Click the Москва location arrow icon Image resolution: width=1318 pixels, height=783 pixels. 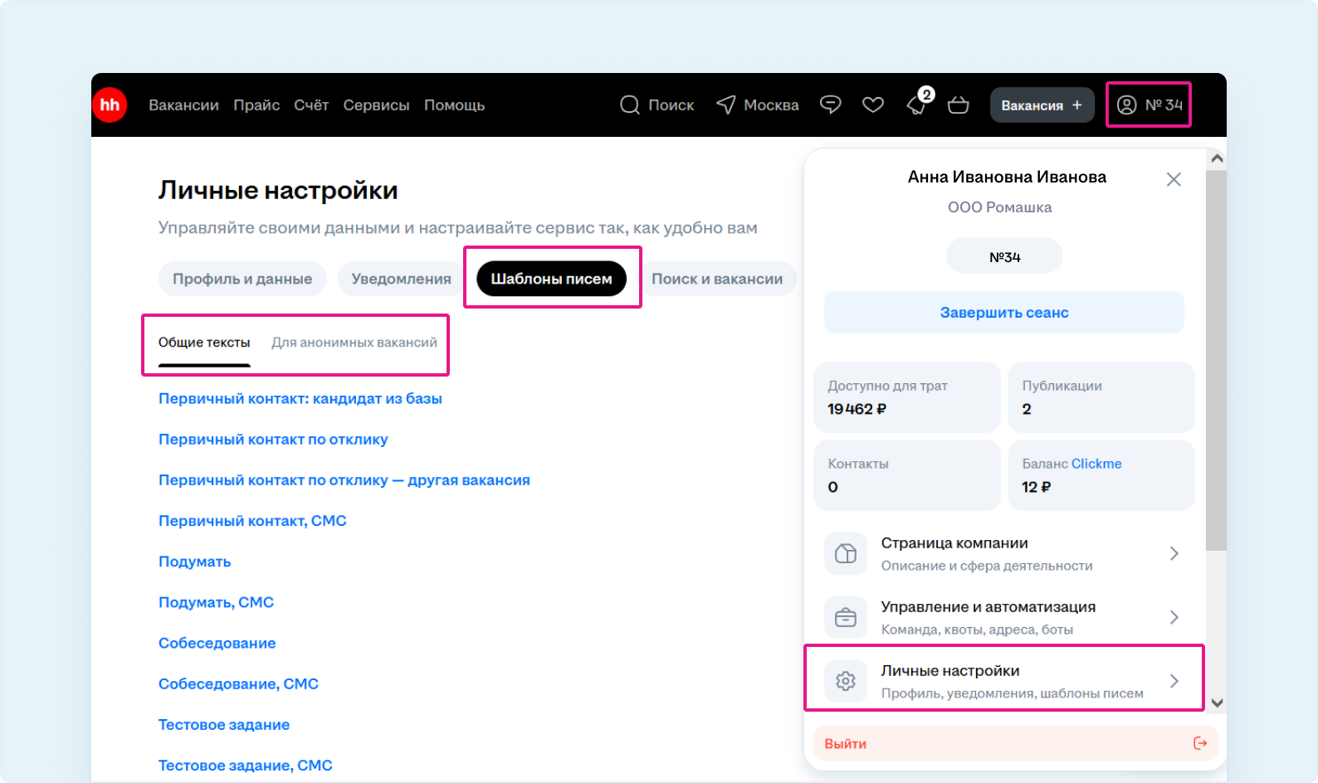pyautogui.click(x=726, y=105)
